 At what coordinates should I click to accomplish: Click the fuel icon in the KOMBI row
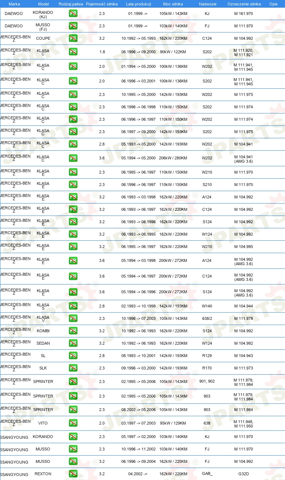coord(73,331)
